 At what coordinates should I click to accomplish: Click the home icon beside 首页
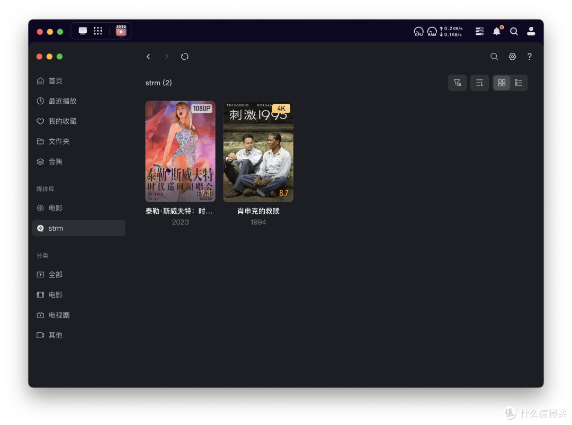point(40,81)
